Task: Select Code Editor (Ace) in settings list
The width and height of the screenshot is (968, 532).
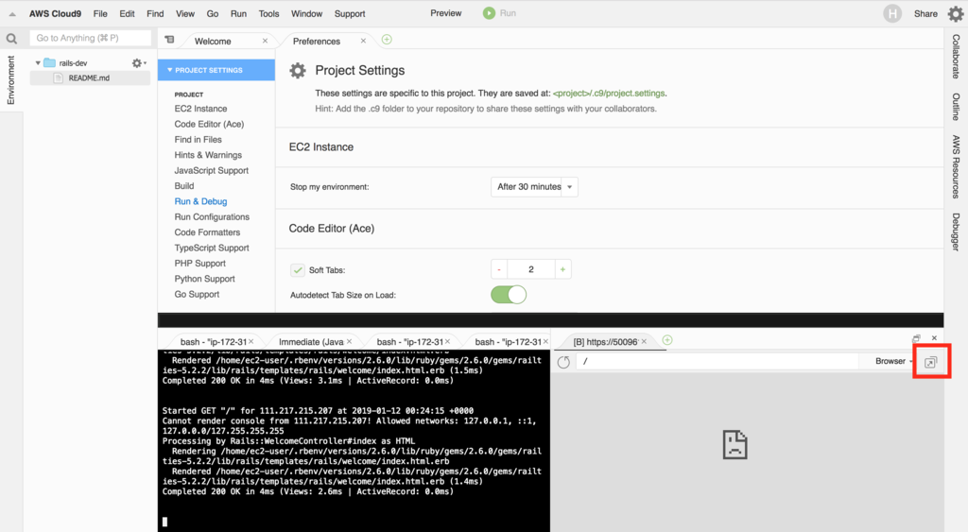Action: click(x=209, y=124)
